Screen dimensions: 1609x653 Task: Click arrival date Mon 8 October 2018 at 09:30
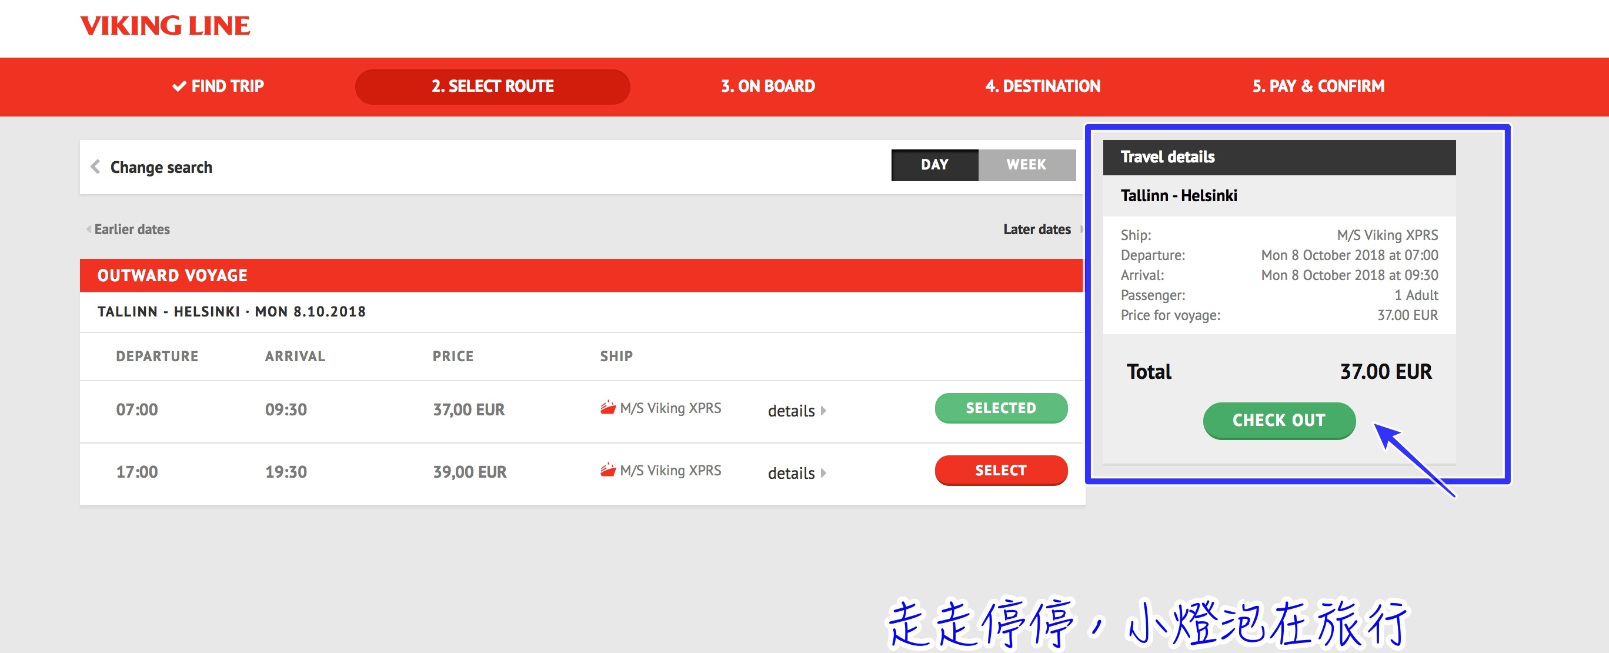1349,275
